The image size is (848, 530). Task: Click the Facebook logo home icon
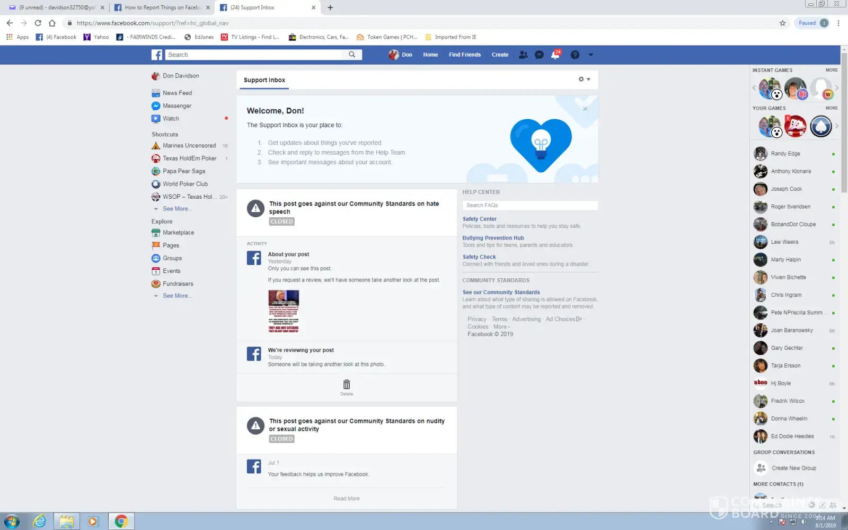(x=157, y=55)
